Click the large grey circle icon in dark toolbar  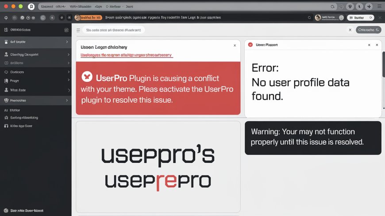tap(43, 18)
